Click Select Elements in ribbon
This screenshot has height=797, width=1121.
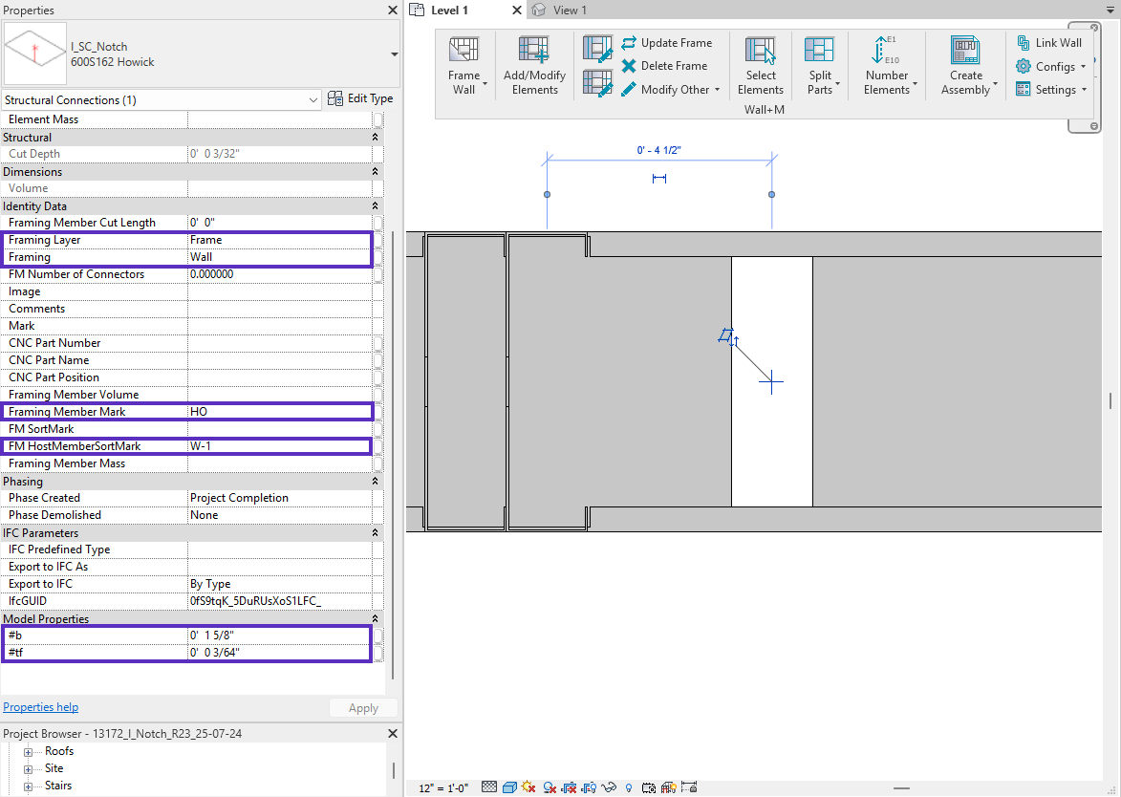pyautogui.click(x=761, y=65)
